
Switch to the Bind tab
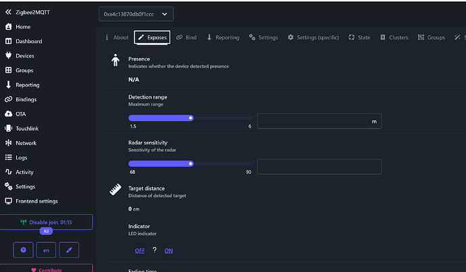click(186, 38)
